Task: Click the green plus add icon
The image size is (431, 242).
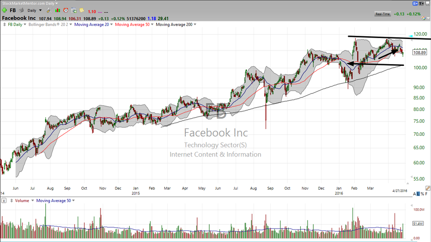Action: pos(4,10)
